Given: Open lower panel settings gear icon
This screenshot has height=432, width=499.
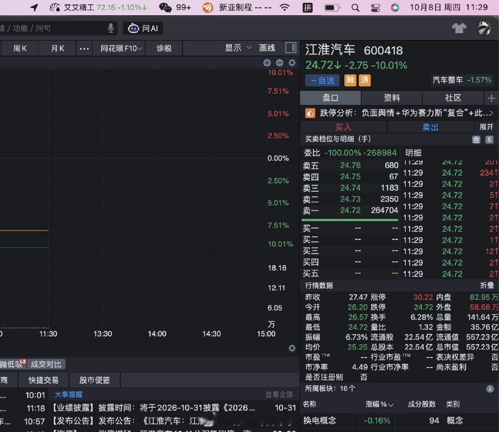Looking at the screenshot, I should point(292,348).
